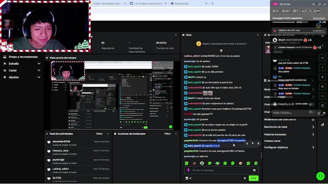Insert the mushroom emote in the emote row
The image size is (328, 184).
240,163
